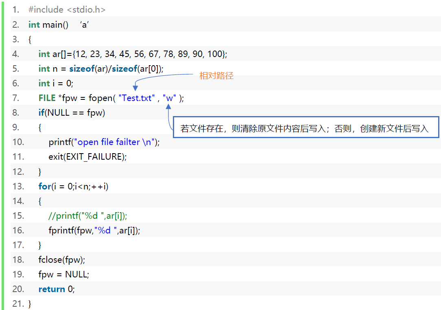Click the fclose(fpw) statement
Viewport: 441px width, 310px height.
(x=61, y=260)
